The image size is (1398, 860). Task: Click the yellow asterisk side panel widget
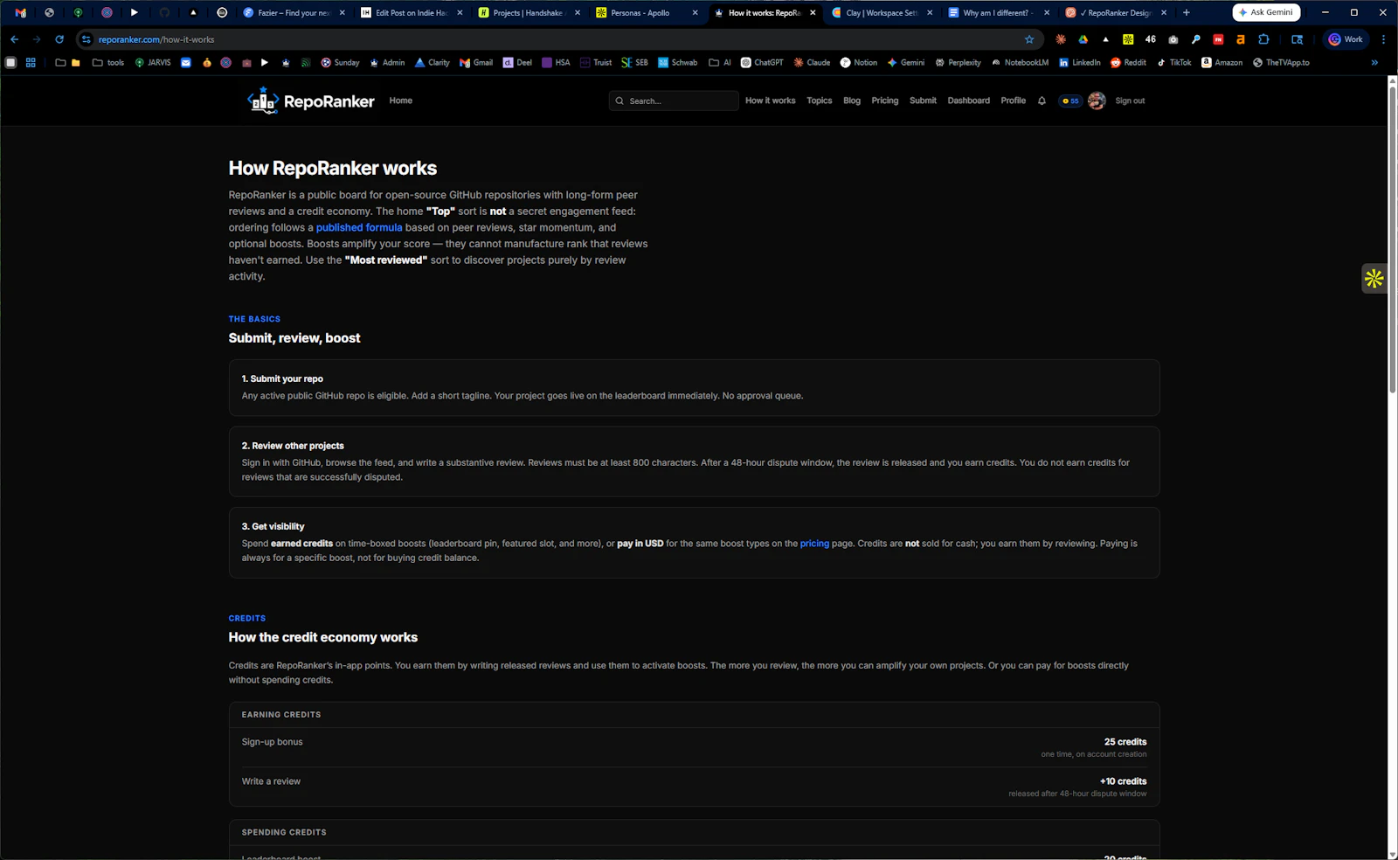[x=1374, y=279]
